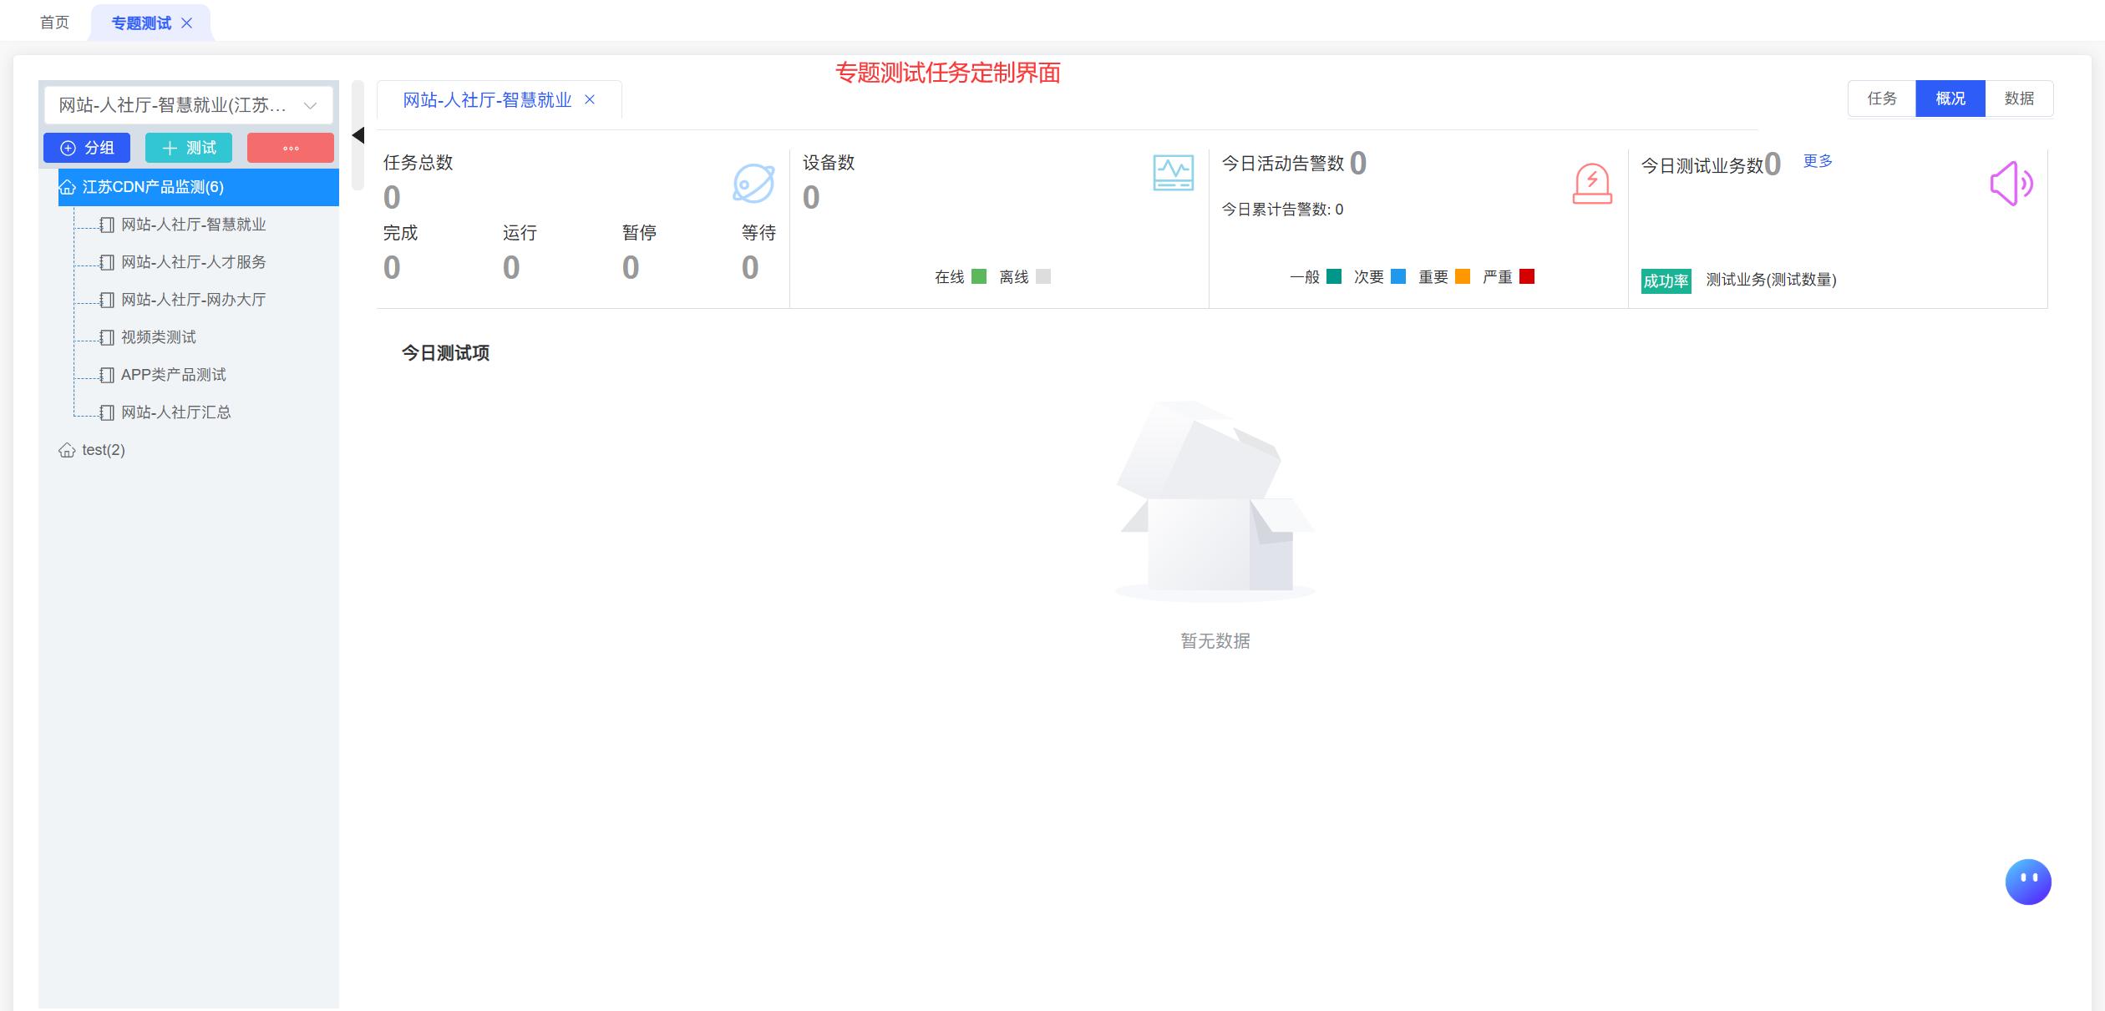This screenshot has width=2105, height=1011.
Task: Click the red alarm siren icon
Action: point(1592,184)
